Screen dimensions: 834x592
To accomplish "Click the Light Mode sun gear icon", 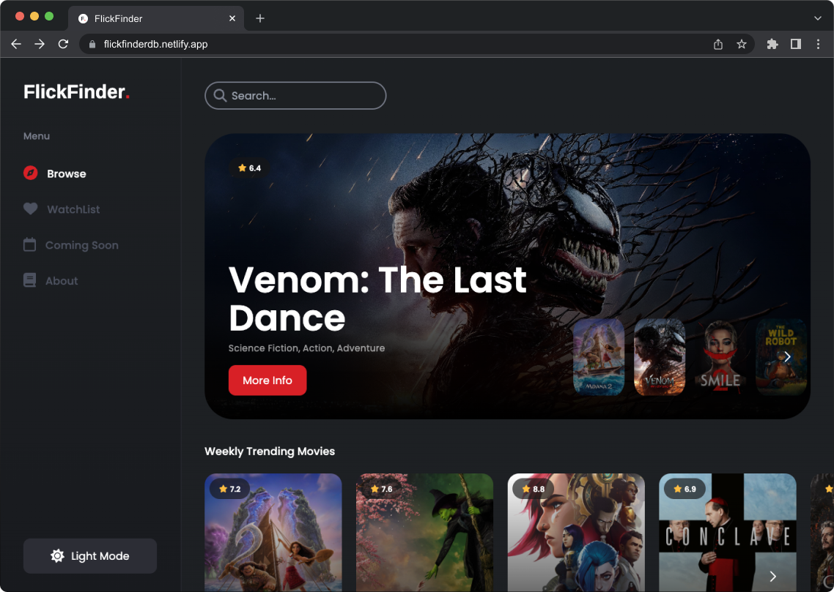I will pyautogui.click(x=57, y=556).
